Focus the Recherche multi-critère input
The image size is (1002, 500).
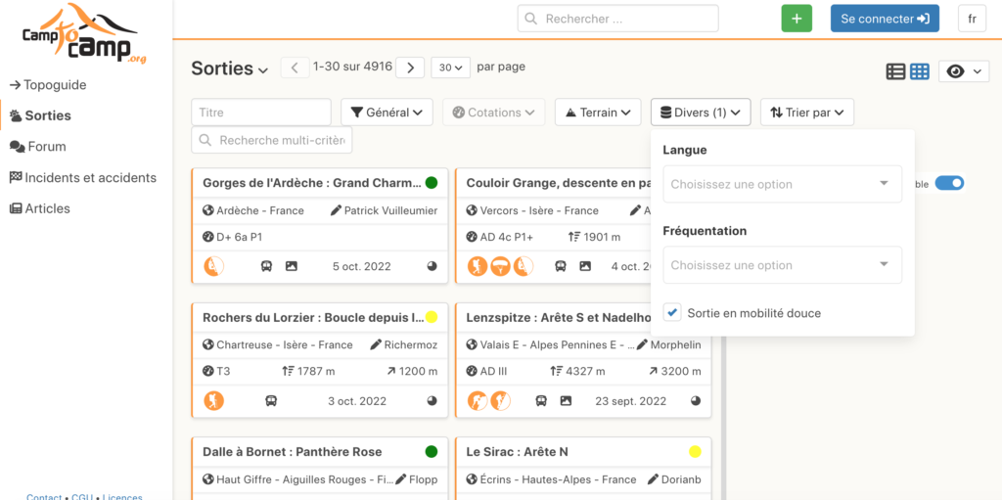pyautogui.click(x=272, y=140)
